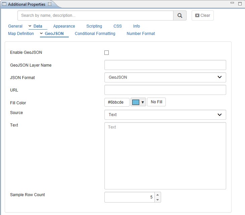
Task: Go to the Scripting tab
Action: coord(94,26)
